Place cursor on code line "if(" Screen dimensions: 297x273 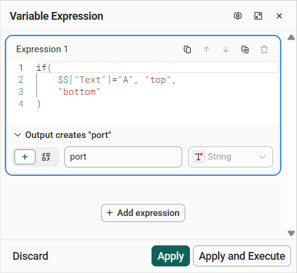click(x=44, y=68)
